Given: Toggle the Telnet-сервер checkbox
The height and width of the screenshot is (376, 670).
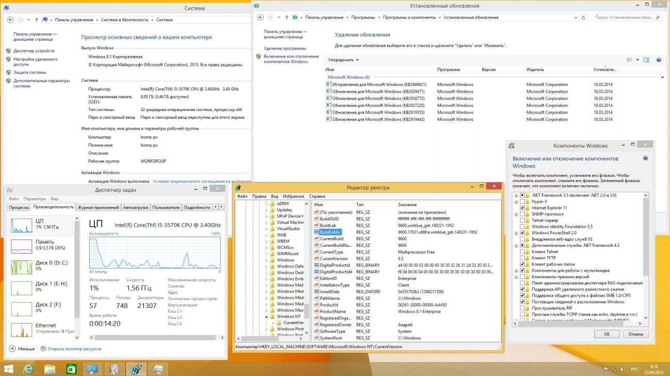Looking at the screenshot, I should point(522,220).
